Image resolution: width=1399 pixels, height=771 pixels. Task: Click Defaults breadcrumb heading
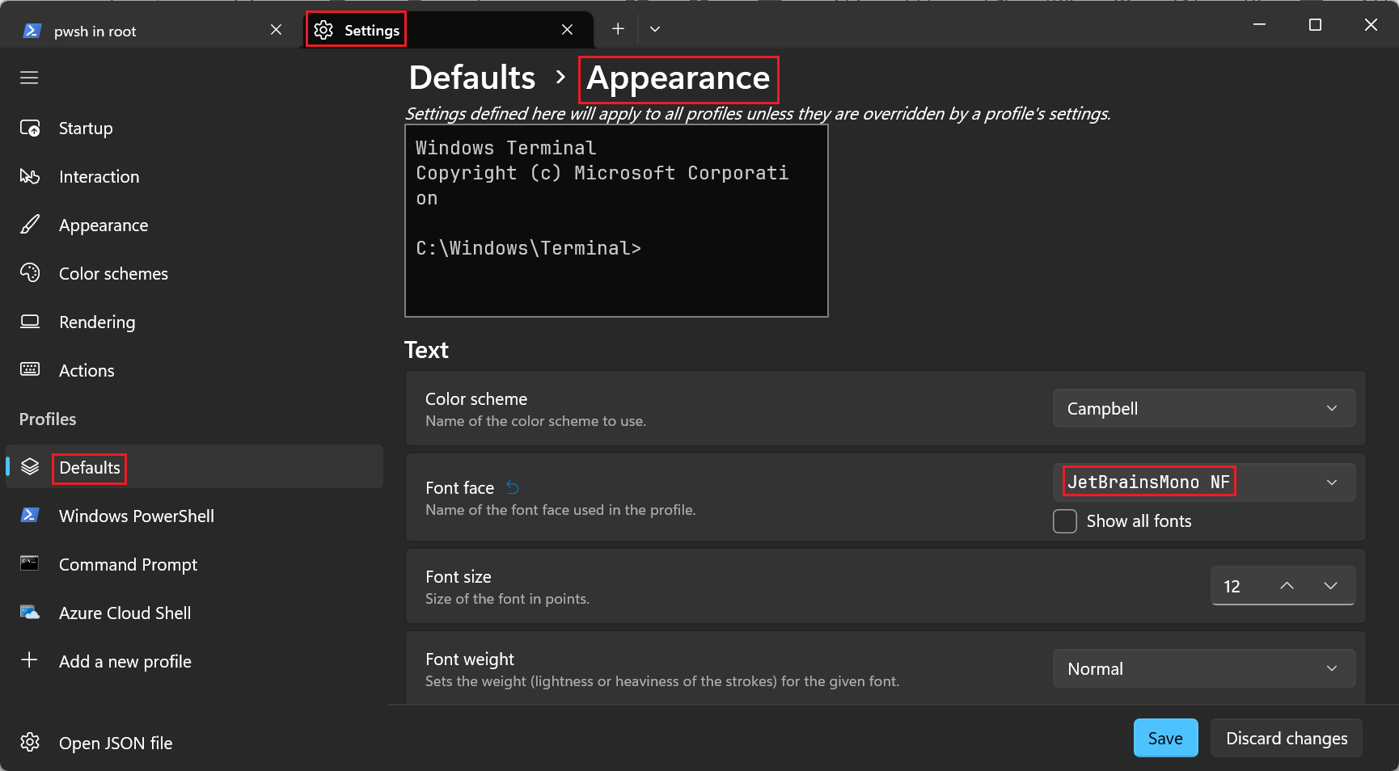[x=472, y=78]
